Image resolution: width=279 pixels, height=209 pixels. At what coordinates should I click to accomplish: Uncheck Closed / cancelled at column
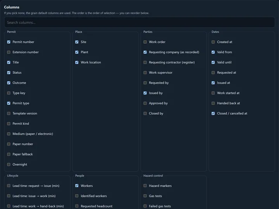pos(213,113)
